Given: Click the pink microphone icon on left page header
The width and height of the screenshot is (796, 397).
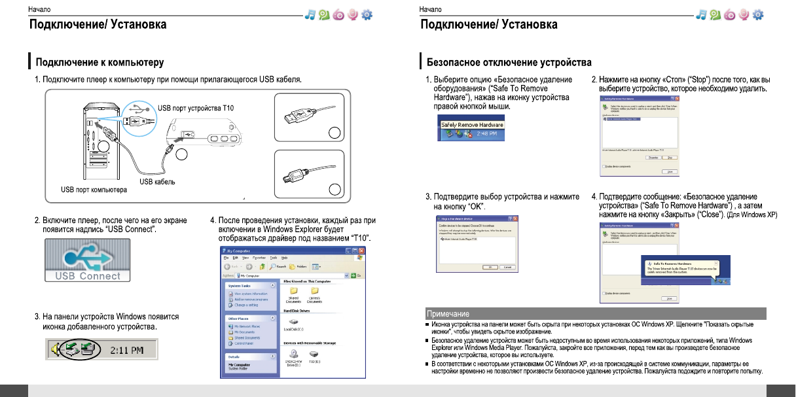Looking at the screenshot, I should (x=353, y=14).
